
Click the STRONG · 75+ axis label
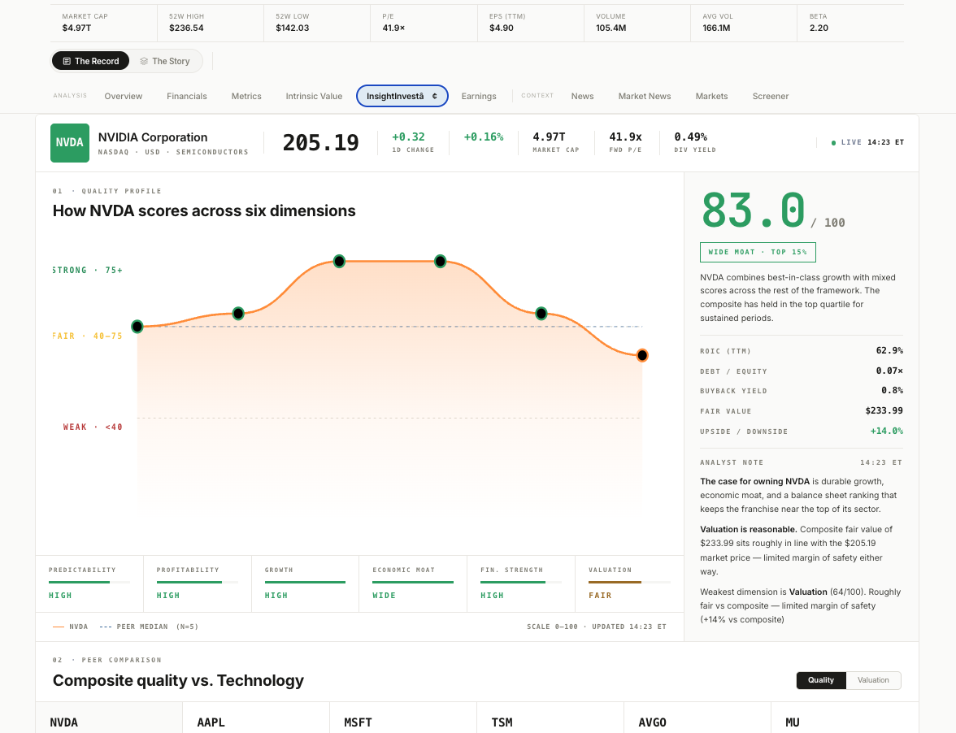(x=87, y=270)
